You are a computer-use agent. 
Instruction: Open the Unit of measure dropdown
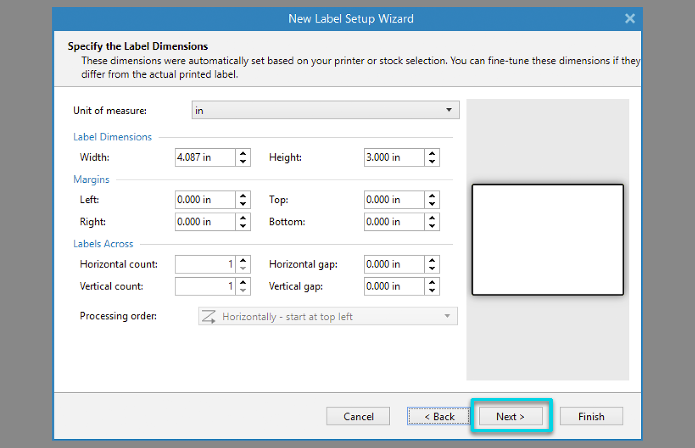pos(448,110)
